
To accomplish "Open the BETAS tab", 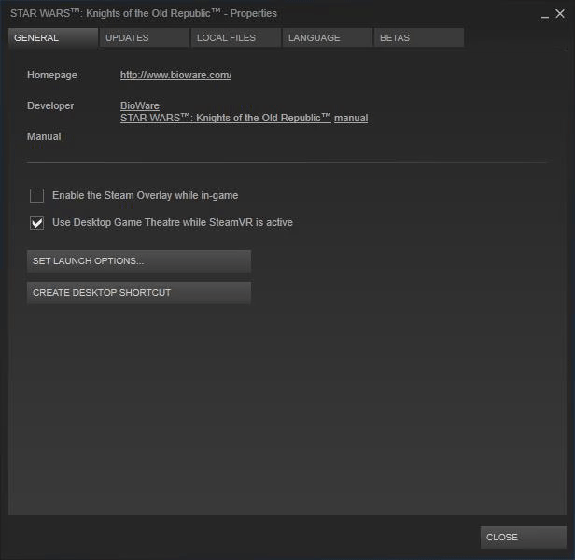I will tap(419, 37).
